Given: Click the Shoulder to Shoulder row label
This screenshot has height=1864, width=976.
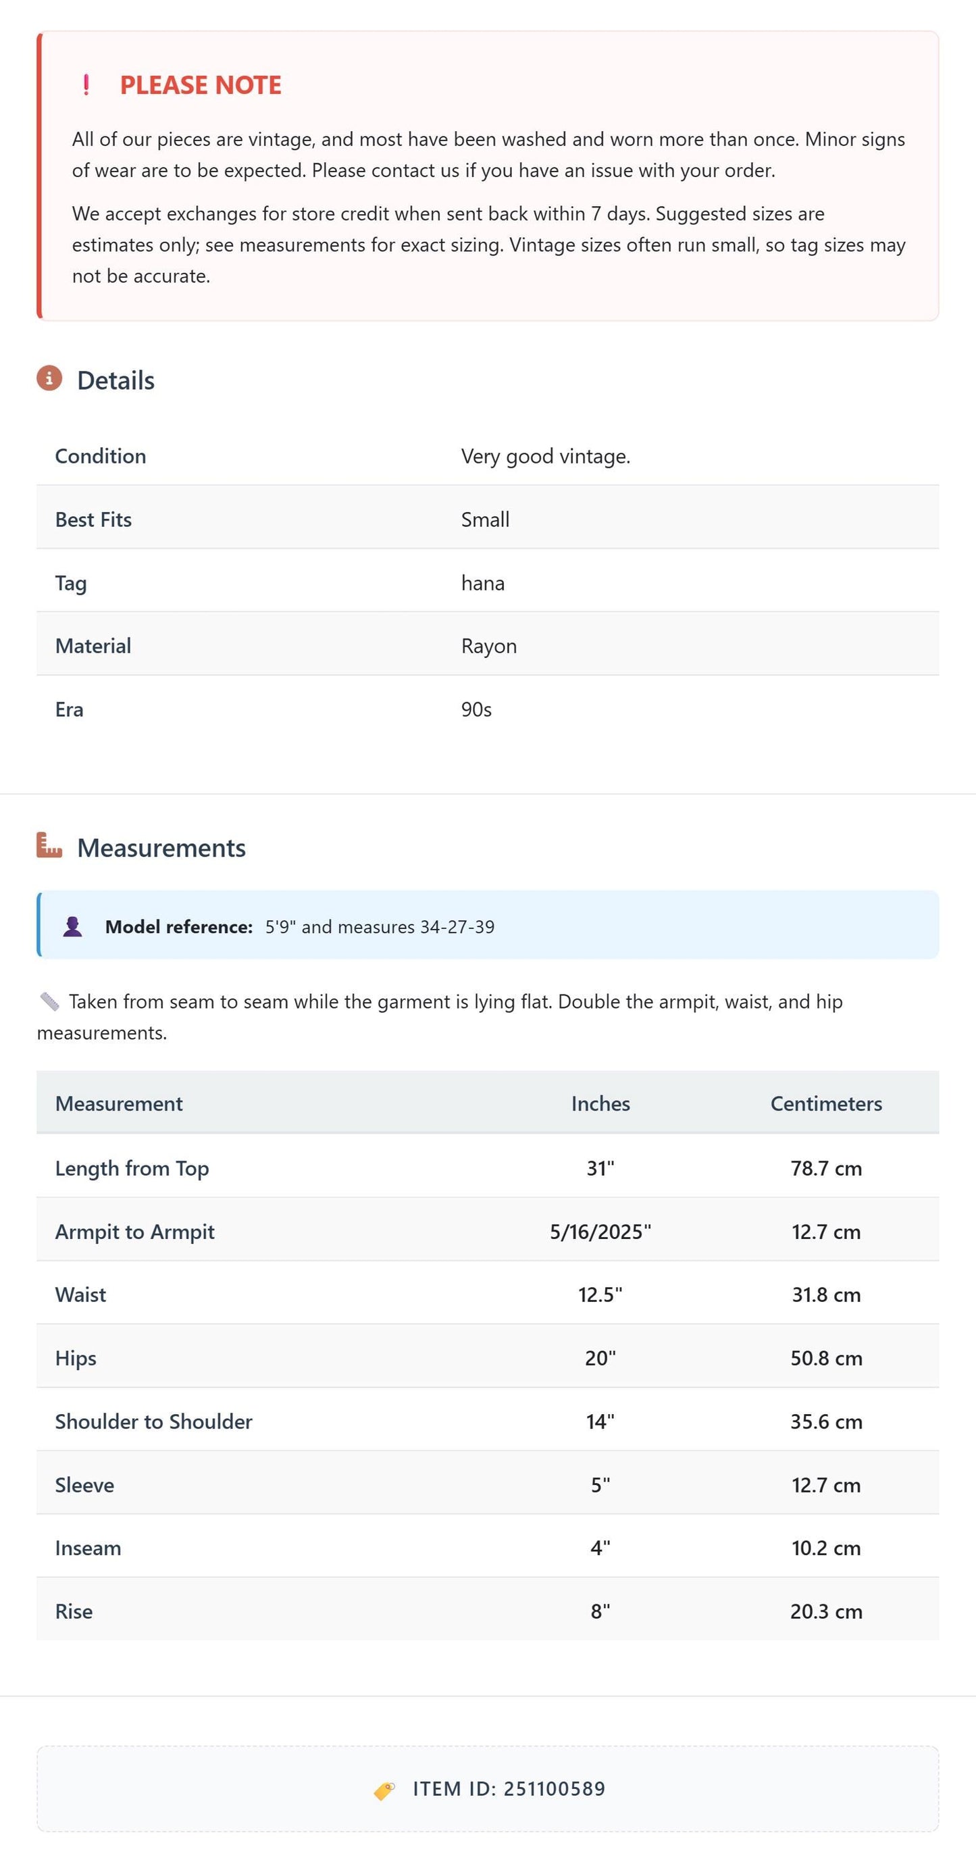Looking at the screenshot, I should tap(154, 1421).
